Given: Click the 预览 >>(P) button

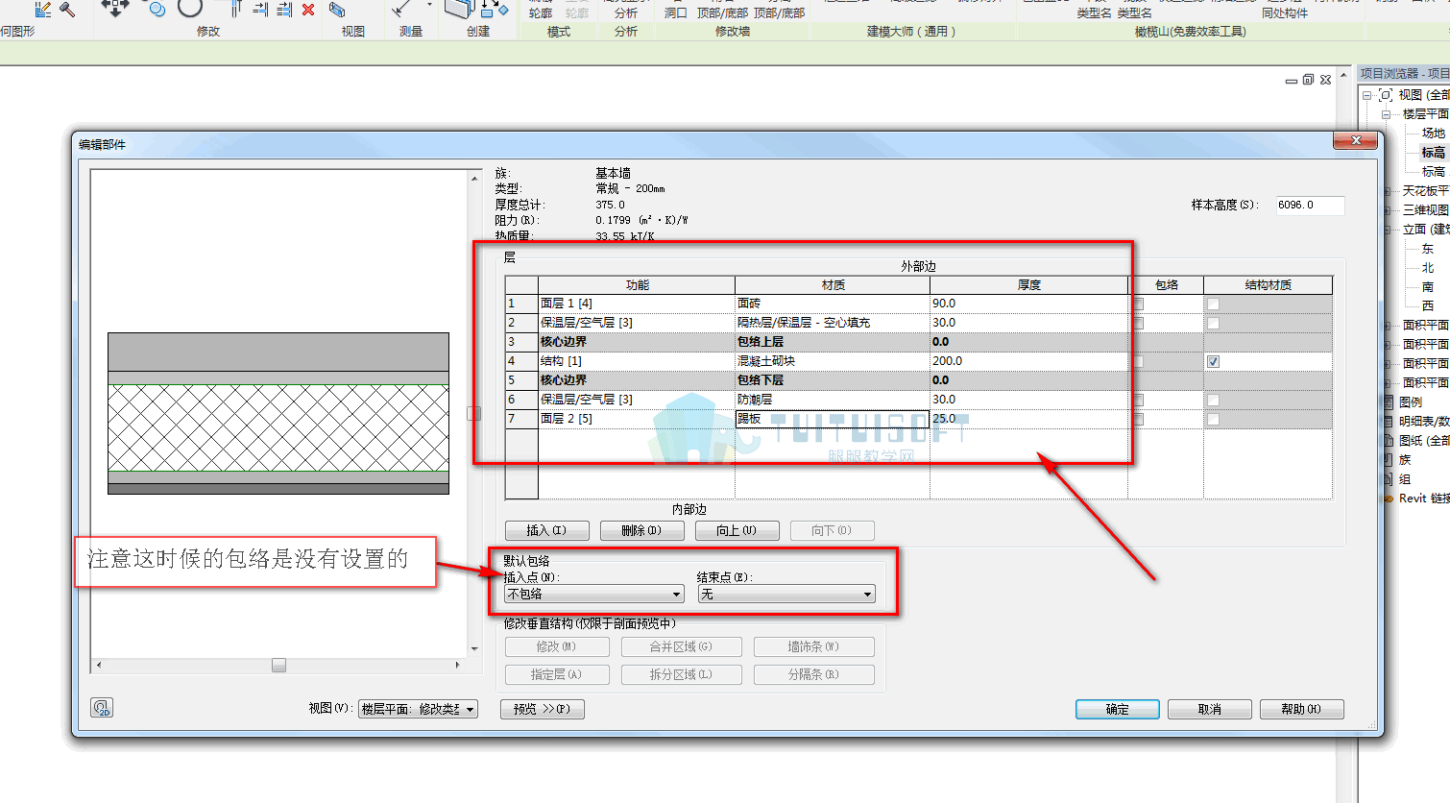Looking at the screenshot, I should click(543, 709).
